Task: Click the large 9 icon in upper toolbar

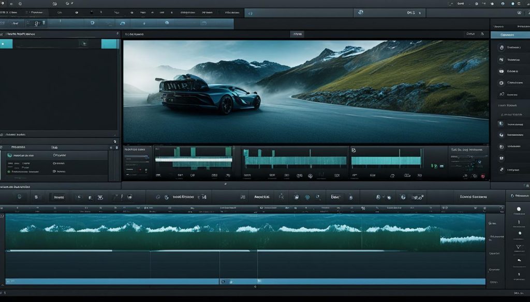Action: 37,23
